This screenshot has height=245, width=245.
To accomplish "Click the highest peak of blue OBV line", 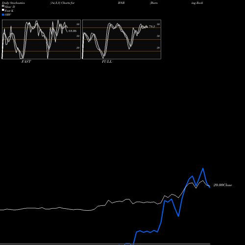I will point(203,169).
